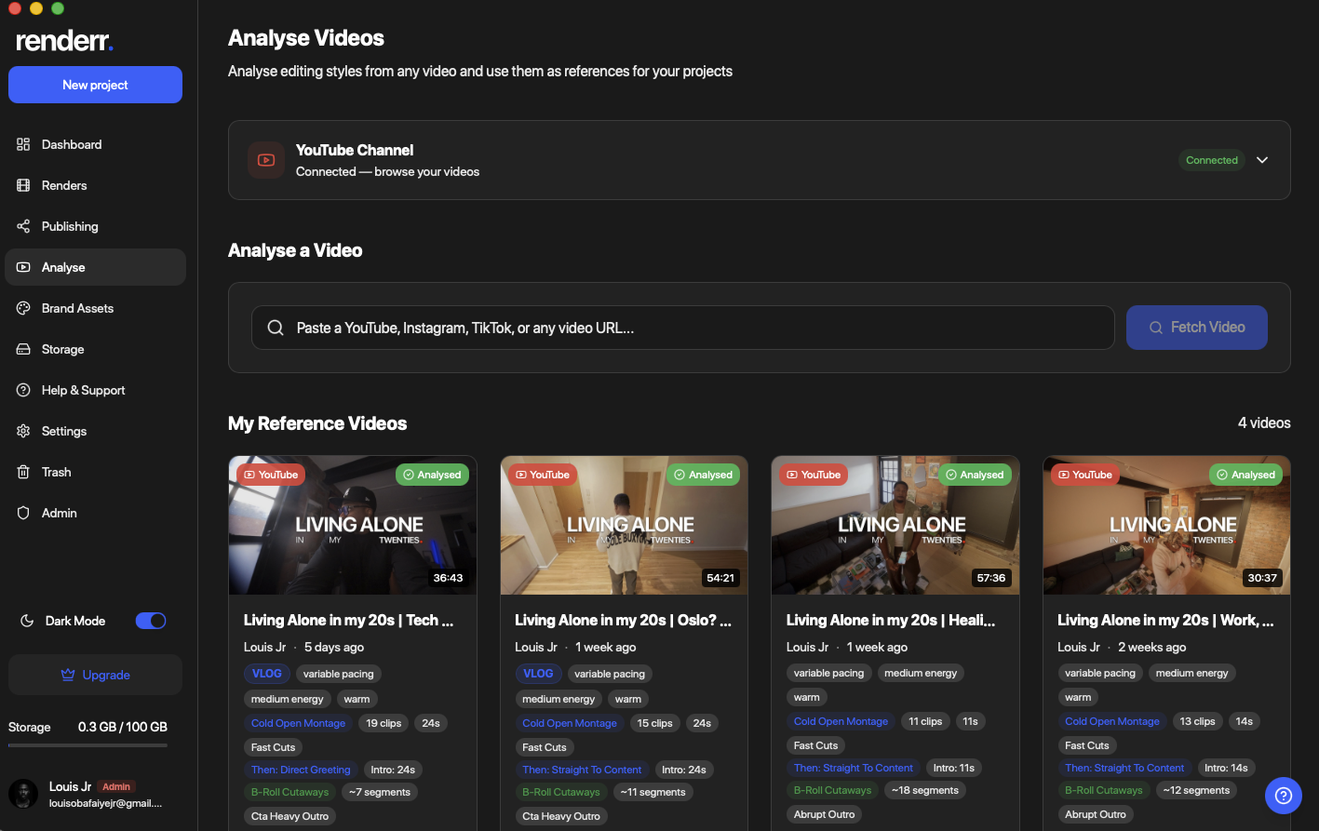
Task: Open the 36:43 video thumbnail
Action: click(x=353, y=525)
